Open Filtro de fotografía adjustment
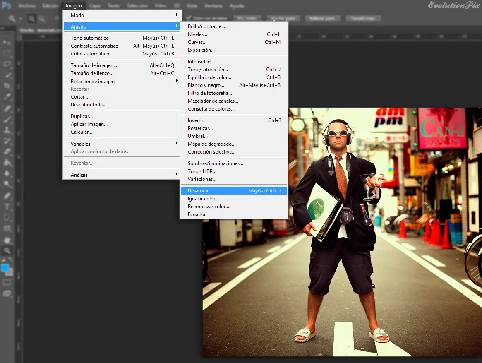482x363 pixels. 234,93
